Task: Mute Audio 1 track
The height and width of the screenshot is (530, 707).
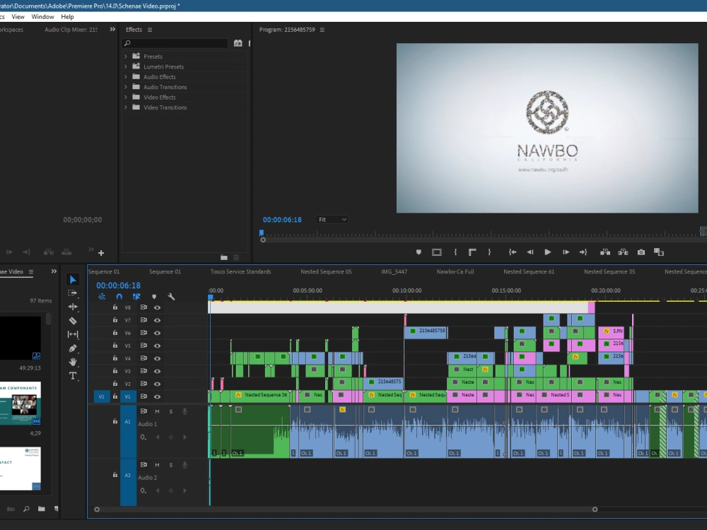Action: pyautogui.click(x=158, y=411)
